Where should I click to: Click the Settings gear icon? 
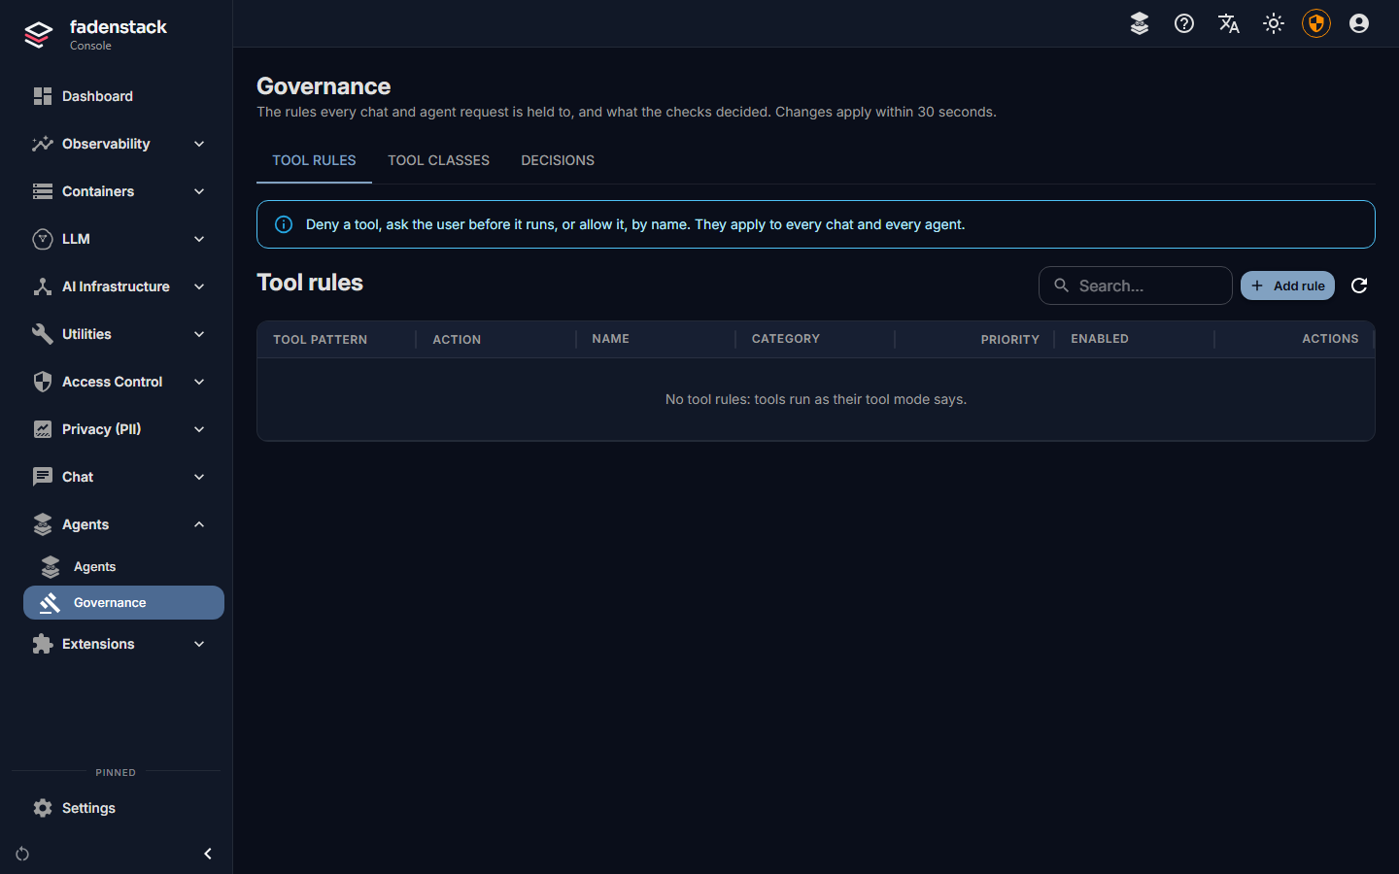(43, 808)
